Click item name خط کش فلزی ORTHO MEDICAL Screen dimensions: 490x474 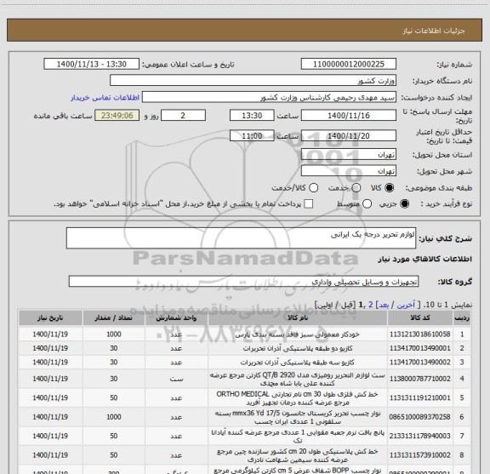[298, 397]
